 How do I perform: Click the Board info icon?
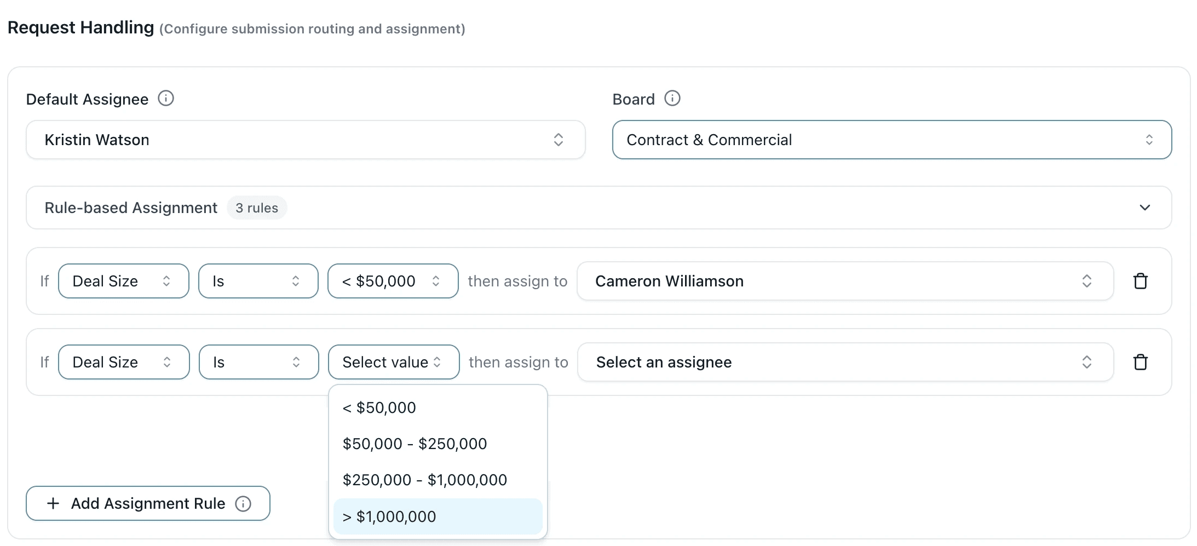pos(672,99)
